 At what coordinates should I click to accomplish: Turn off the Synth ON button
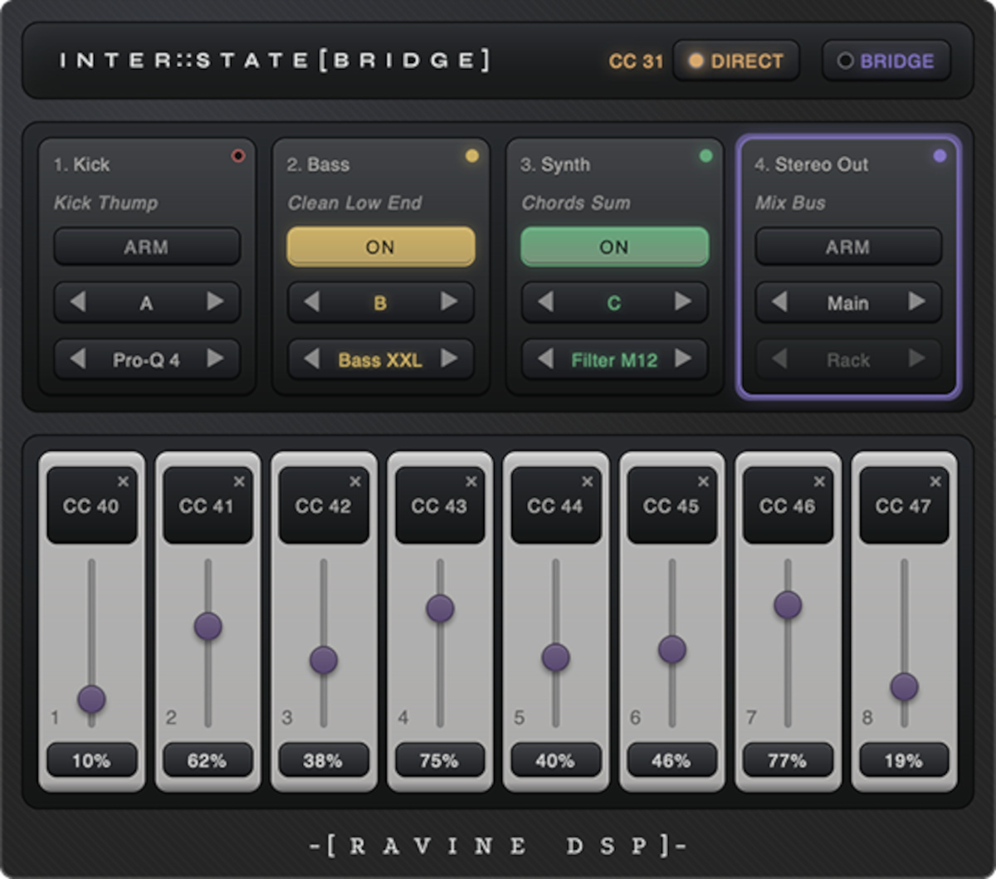[614, 247]
